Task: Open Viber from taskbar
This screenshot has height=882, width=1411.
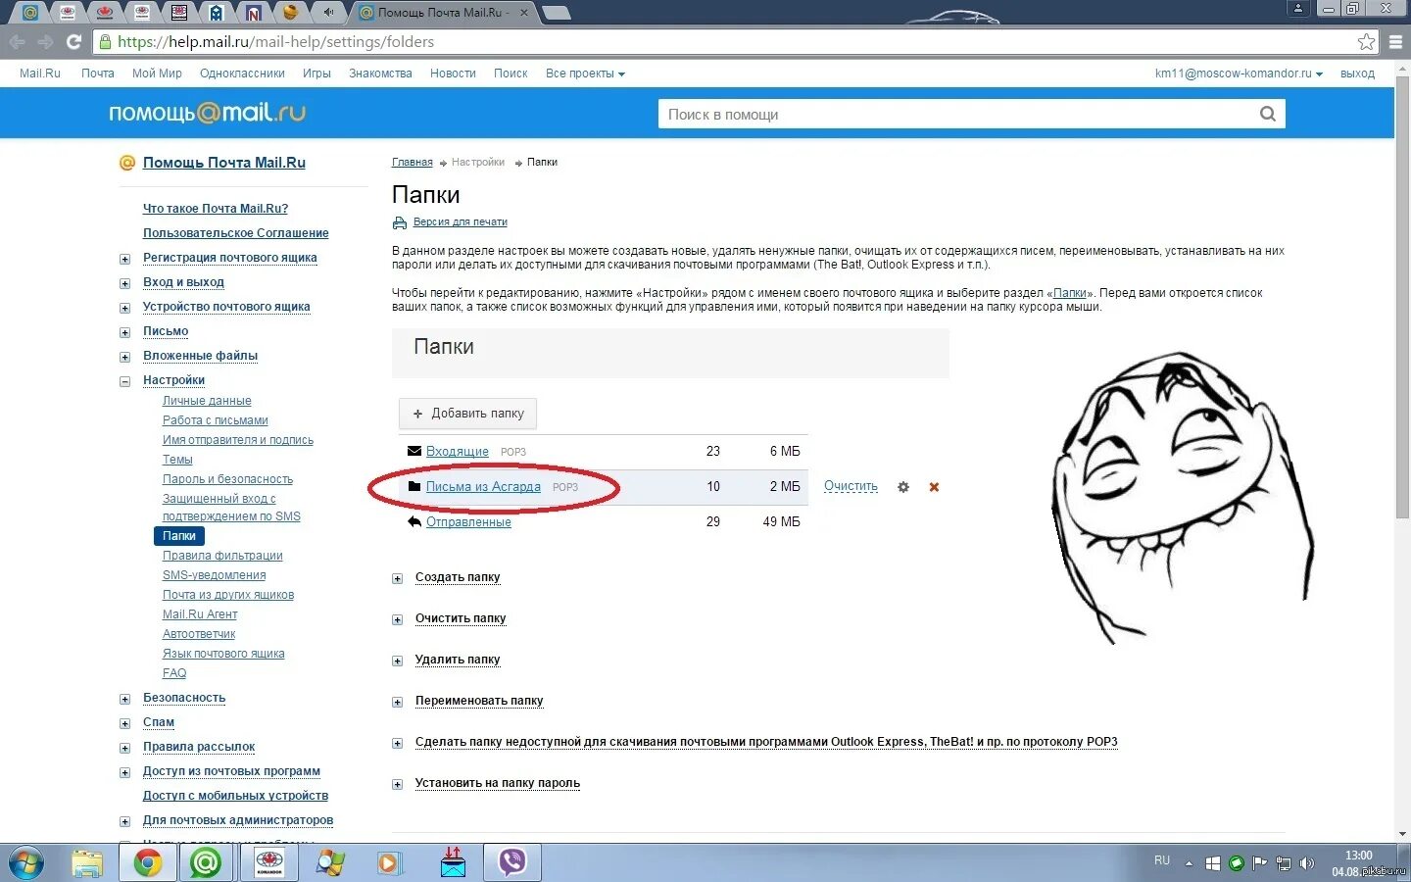Action: (512, 862)
